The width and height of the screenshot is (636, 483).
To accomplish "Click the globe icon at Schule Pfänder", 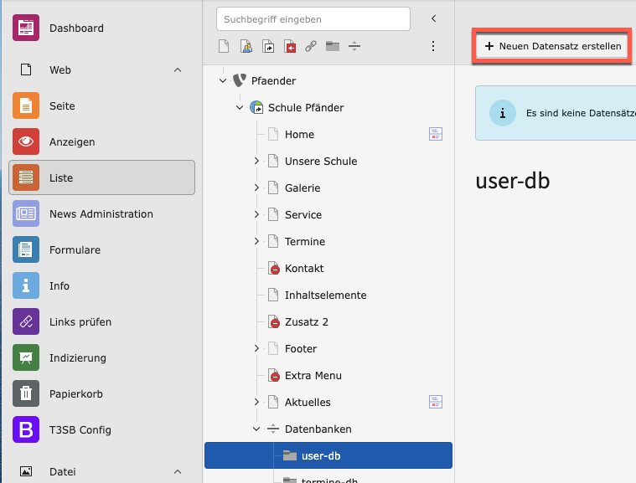I will (256, 107).
